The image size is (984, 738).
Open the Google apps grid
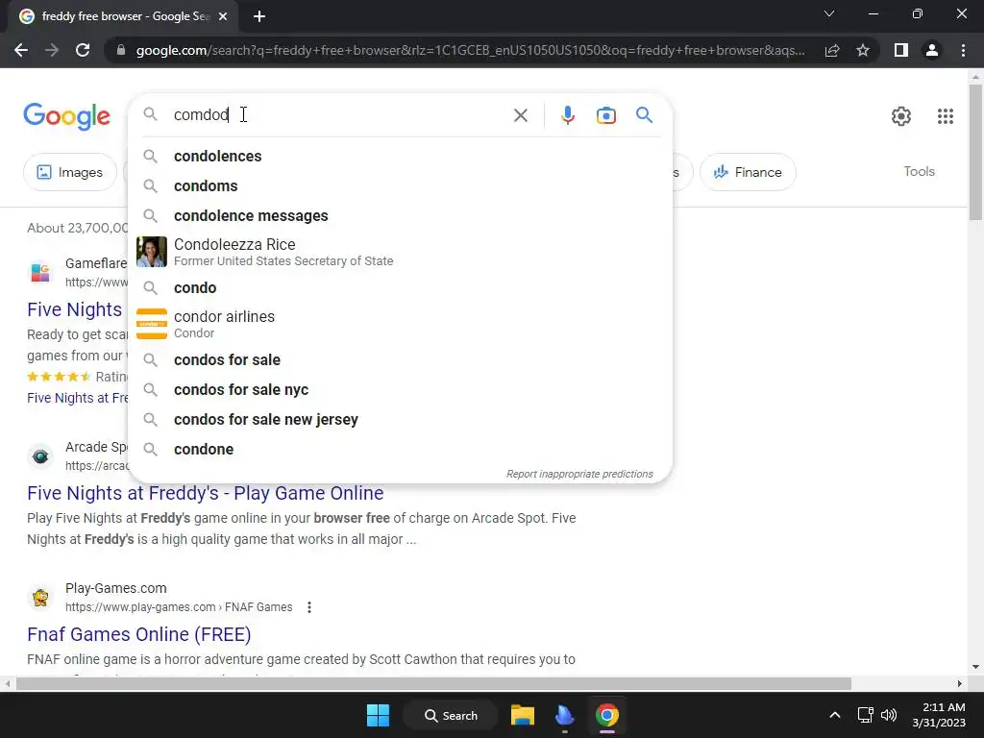(x=946, y=116)
